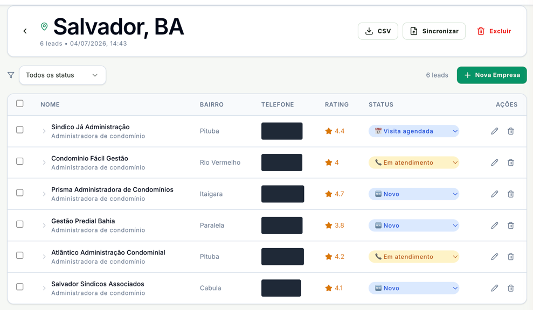Add a lead with Nova Empresa button
Image resolution: width=533 pixels, height=310 pixels.
click(x=492, y=75)
